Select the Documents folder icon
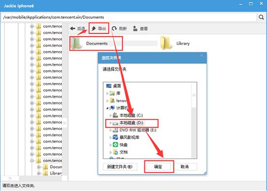 [x=76, y=44]
